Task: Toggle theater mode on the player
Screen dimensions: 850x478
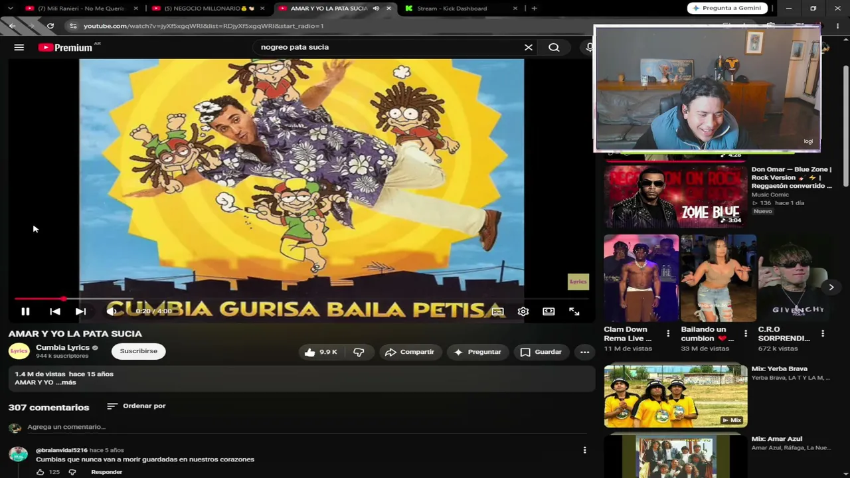Action: click(549, 311)
